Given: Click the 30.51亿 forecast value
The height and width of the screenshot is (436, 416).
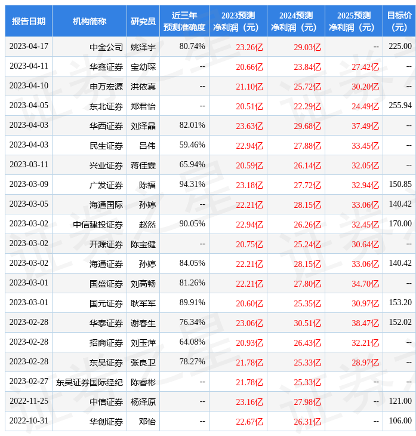Looking at the screenshot, I should (307, 324).
